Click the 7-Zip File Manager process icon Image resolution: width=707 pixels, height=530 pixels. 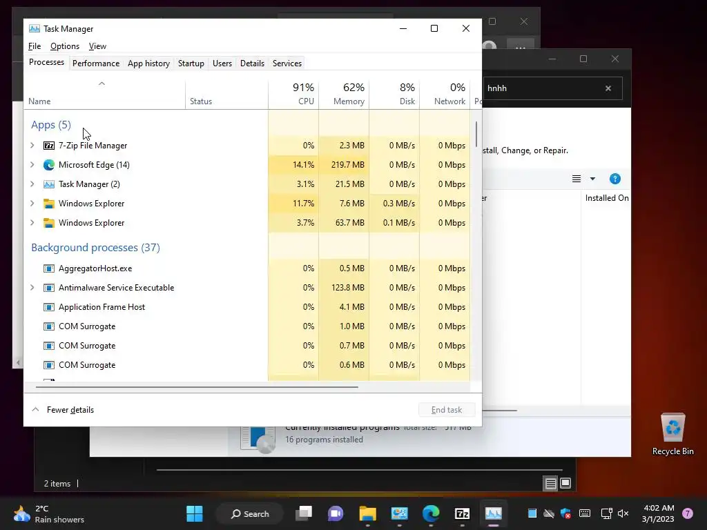coord(49,146)
